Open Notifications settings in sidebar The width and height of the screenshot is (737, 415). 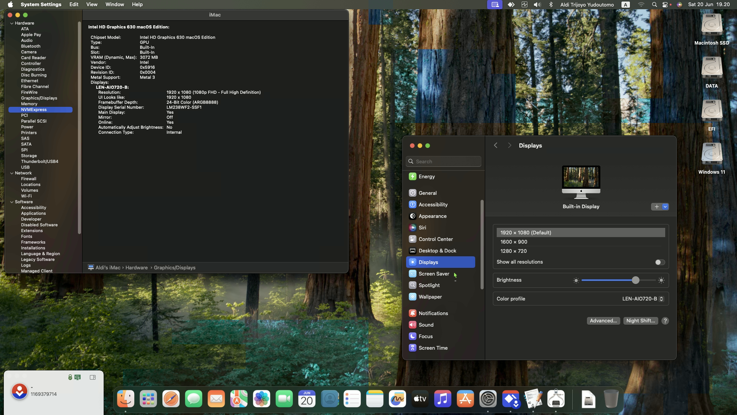(x=440, y=313)
